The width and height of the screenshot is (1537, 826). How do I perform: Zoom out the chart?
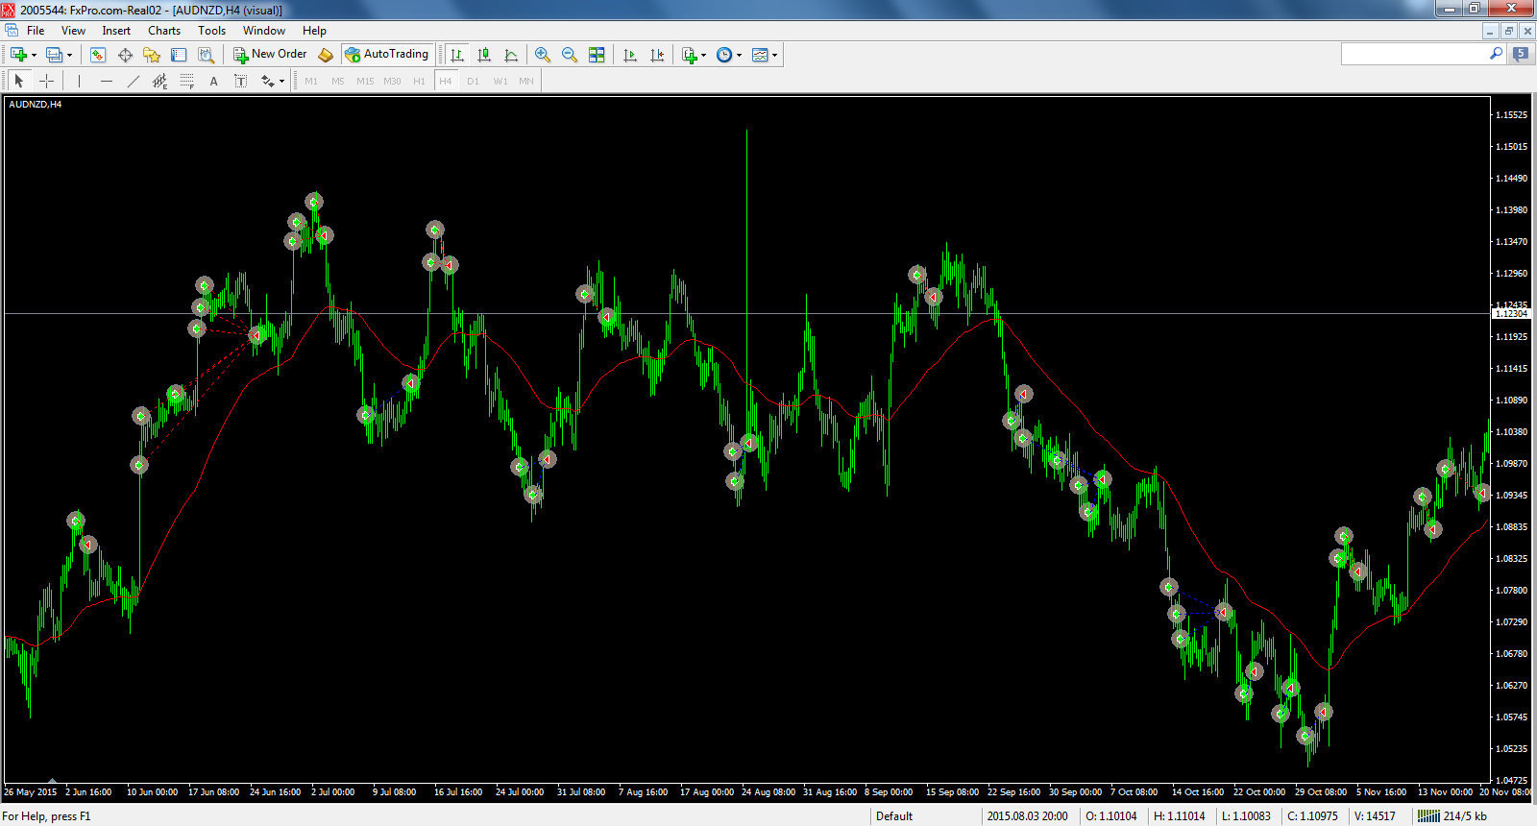(570, 55)
